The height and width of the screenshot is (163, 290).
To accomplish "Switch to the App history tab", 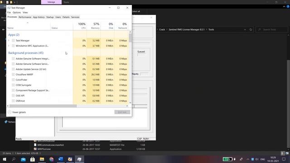I will pos(39,17).
